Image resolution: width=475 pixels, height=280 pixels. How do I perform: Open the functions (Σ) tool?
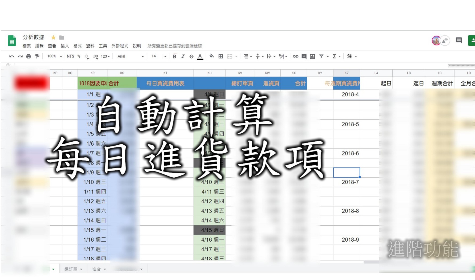point(334,56)
